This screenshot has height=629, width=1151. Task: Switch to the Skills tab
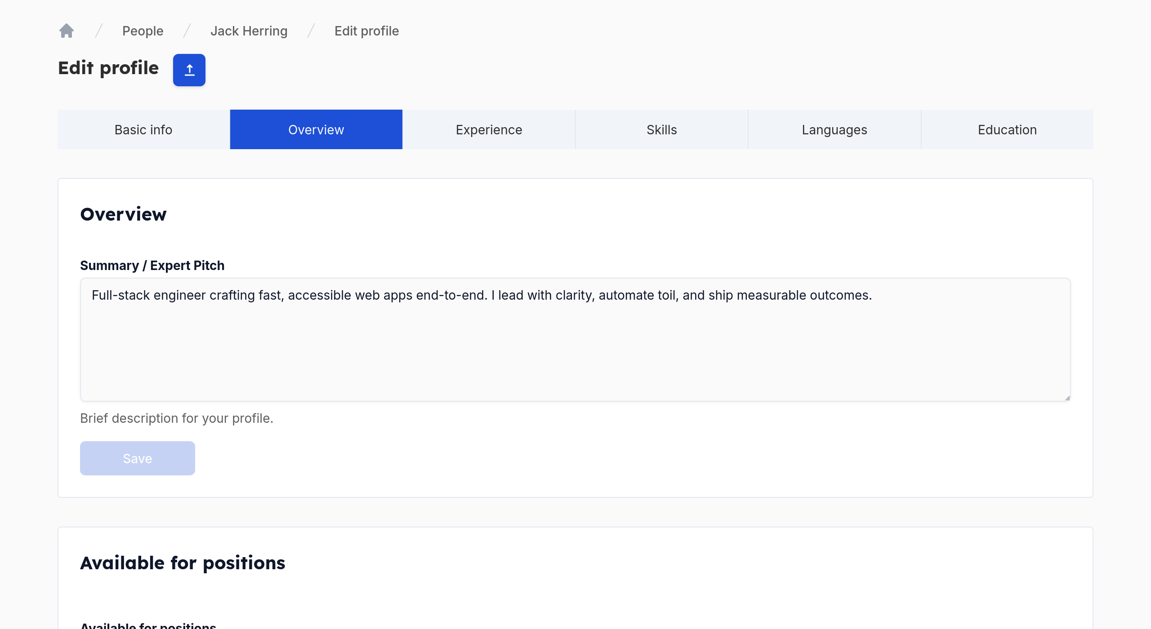661,129
